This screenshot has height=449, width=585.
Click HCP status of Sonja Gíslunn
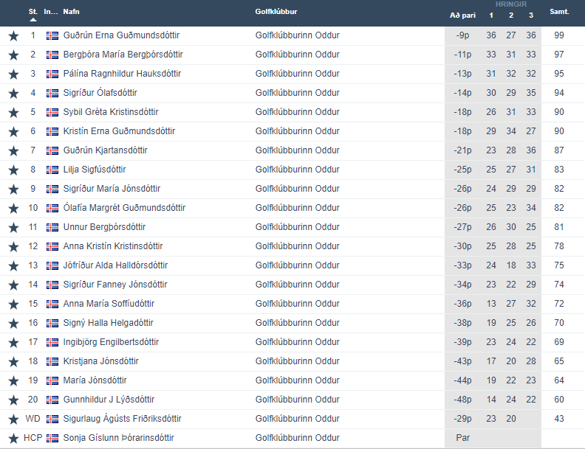[32, 438]
